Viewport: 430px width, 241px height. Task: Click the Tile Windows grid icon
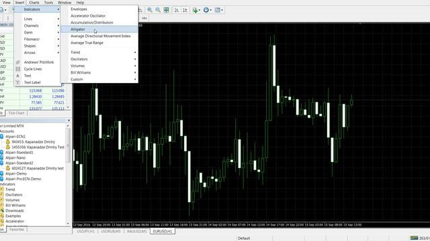tap(167, 10)
